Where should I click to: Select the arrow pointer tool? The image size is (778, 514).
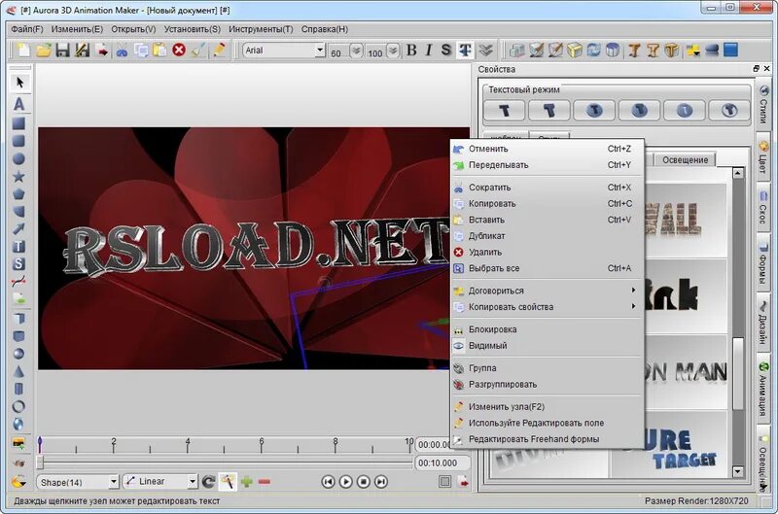point(19,83)
